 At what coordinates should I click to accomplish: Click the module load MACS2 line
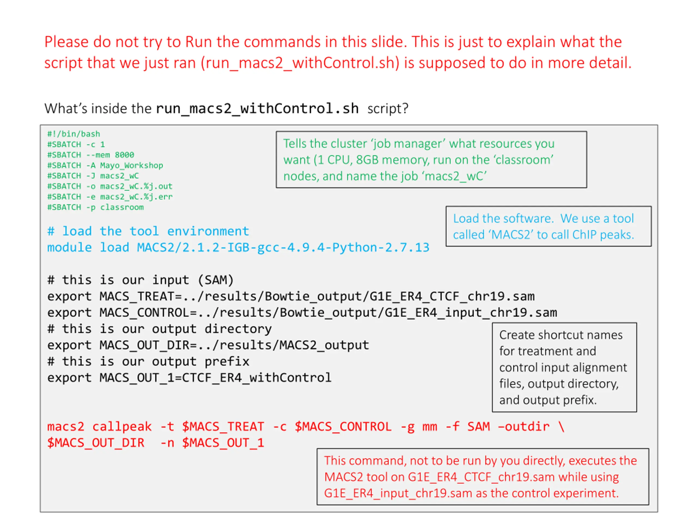point(238,247)
